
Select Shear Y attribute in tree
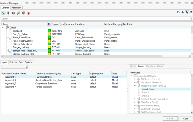(145, 93)
